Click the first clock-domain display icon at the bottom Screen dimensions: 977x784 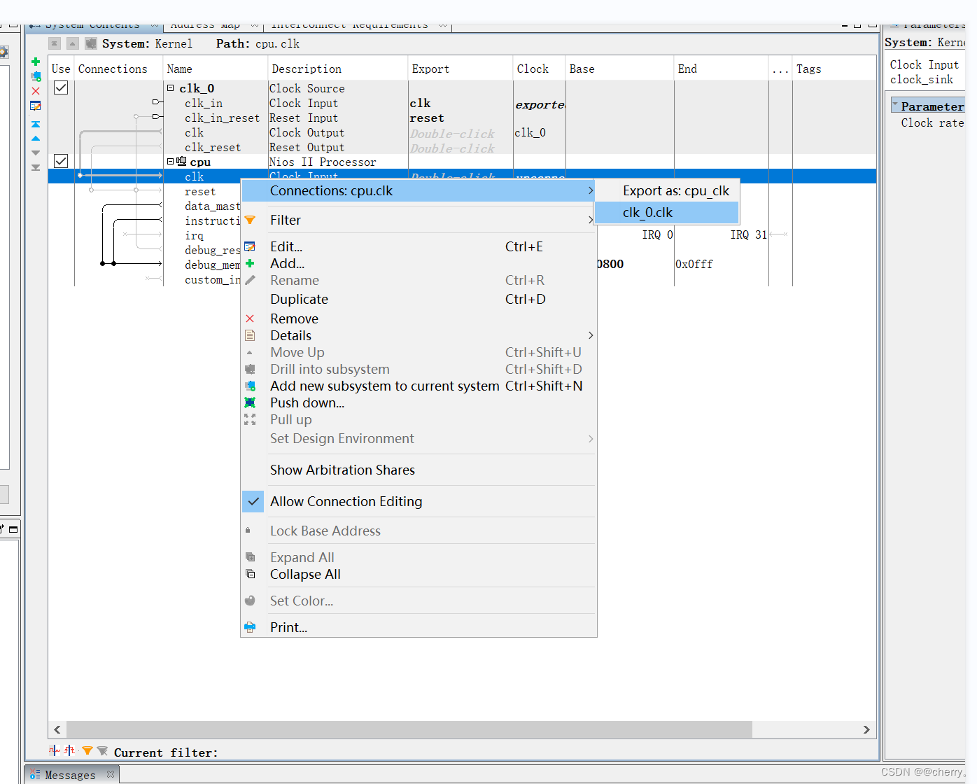[55, 750]
